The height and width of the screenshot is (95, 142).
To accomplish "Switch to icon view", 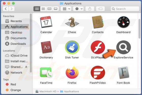I will click(x=37, y=9).
